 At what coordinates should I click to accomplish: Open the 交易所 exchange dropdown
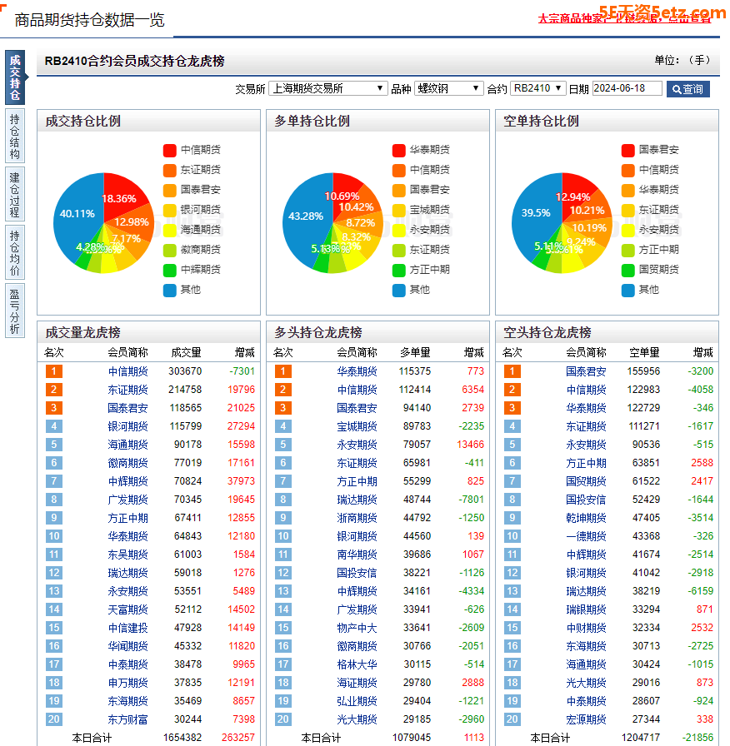(x=328, y=88)
